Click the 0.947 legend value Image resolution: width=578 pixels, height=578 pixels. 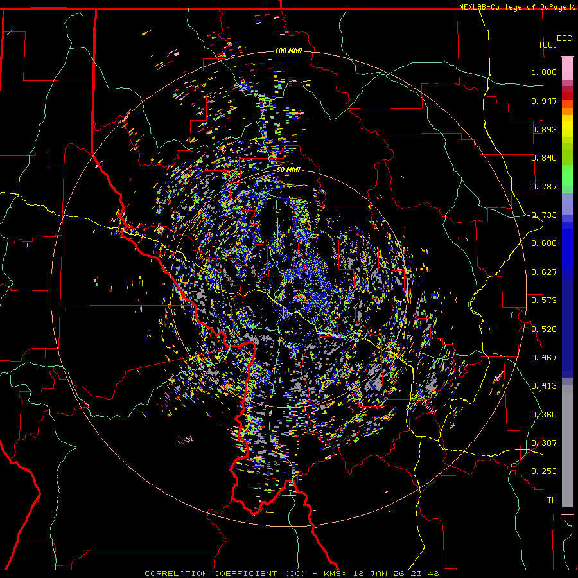[544, 101]
